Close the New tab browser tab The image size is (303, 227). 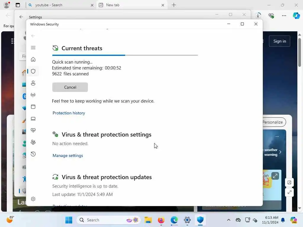[x=163, y=5]
